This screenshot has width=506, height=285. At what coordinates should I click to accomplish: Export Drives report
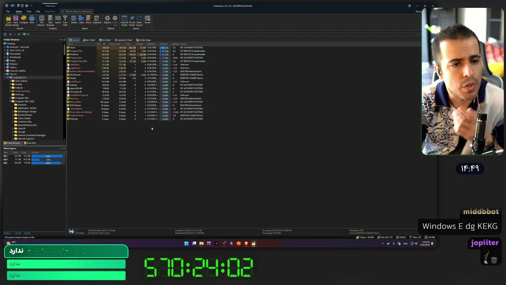pyautogui.click(x=88, y=20)
